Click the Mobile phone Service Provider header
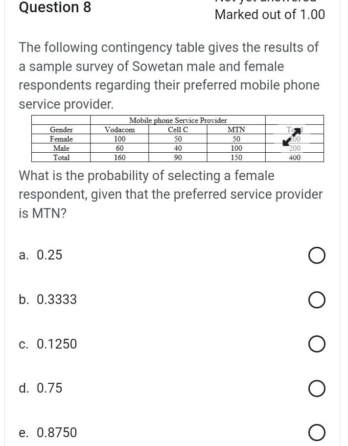Screen dimensions: 348x446 (x=178, y=120)
